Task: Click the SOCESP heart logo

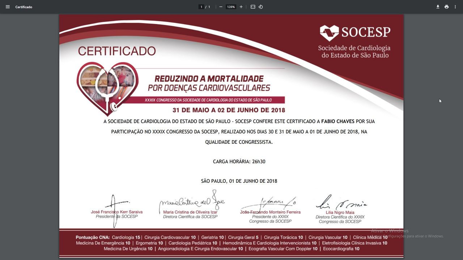Action: 329,33
